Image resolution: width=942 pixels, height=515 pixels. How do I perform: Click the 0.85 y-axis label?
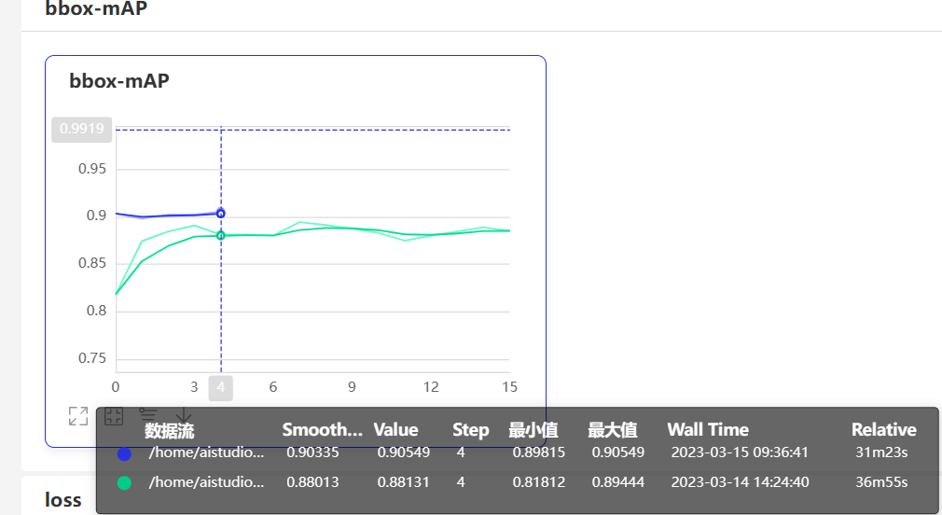point(92,263)
